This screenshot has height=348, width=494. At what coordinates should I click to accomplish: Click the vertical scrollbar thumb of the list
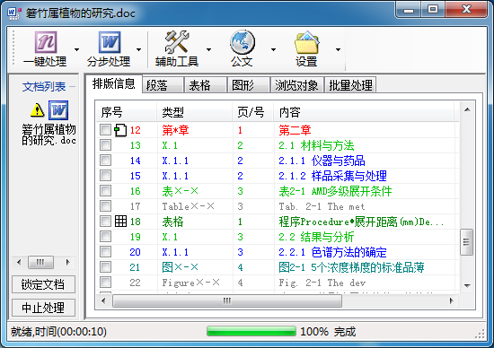(466, 242)
